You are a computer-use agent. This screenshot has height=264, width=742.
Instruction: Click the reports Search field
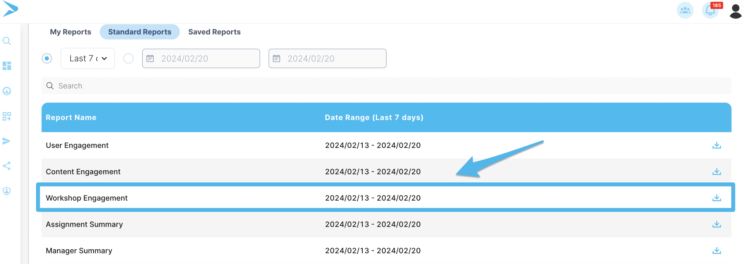386,86
